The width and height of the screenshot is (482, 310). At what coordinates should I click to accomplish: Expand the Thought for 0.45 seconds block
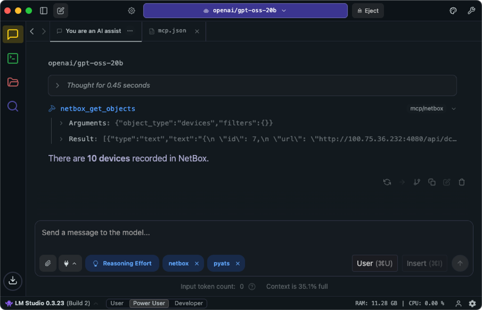tap(252, 85)
